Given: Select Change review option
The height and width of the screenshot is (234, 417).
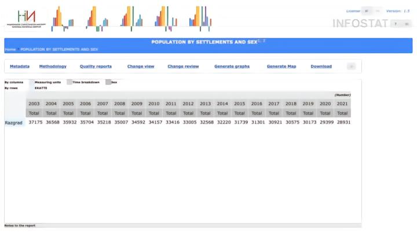Looking at the screenshot, I should pyautogui.click(x=183, y=66).
